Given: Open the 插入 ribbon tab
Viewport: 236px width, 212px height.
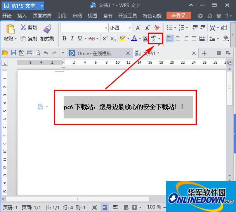Looking at the screenshot, I should click(22, 16).
